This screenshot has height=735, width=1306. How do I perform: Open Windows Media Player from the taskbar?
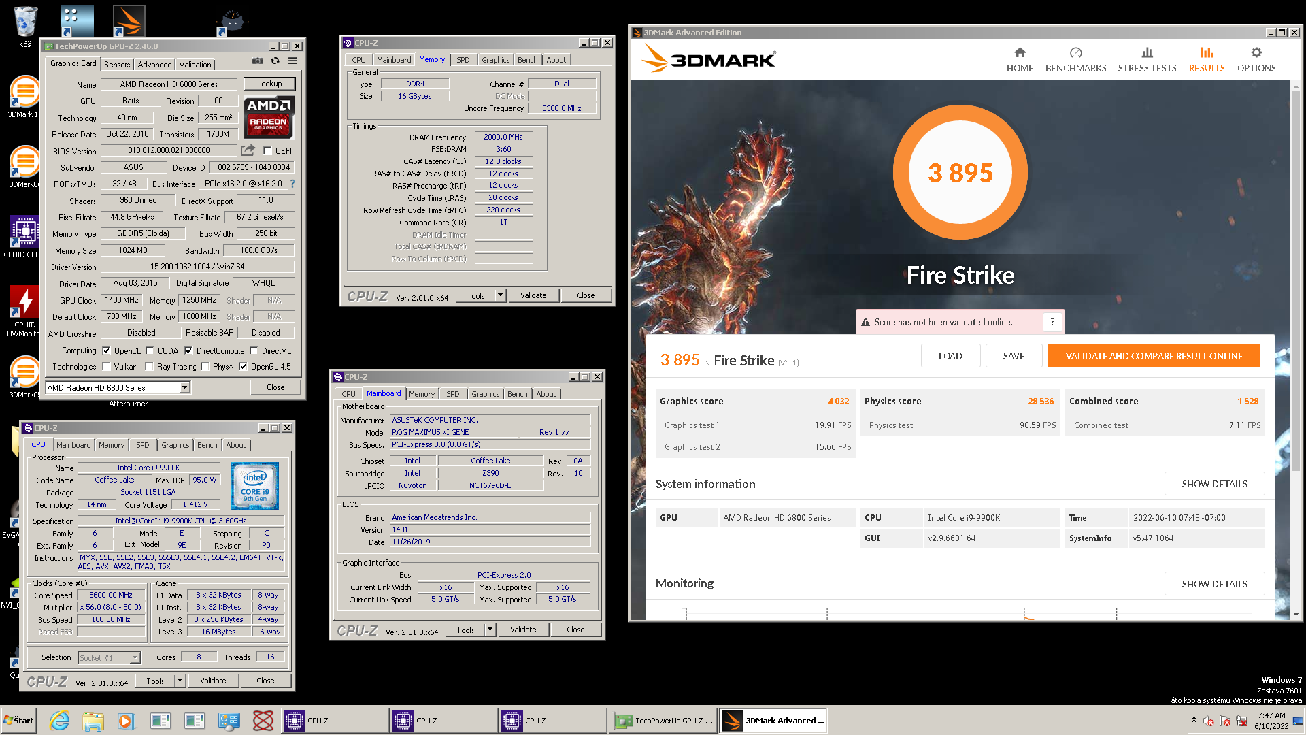(x=126, y=721)
